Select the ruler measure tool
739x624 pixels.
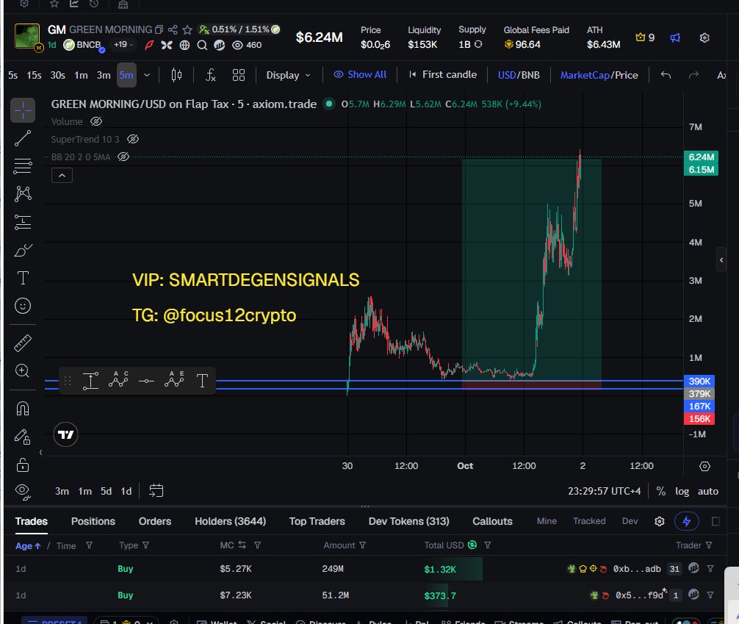pos(23,343)
